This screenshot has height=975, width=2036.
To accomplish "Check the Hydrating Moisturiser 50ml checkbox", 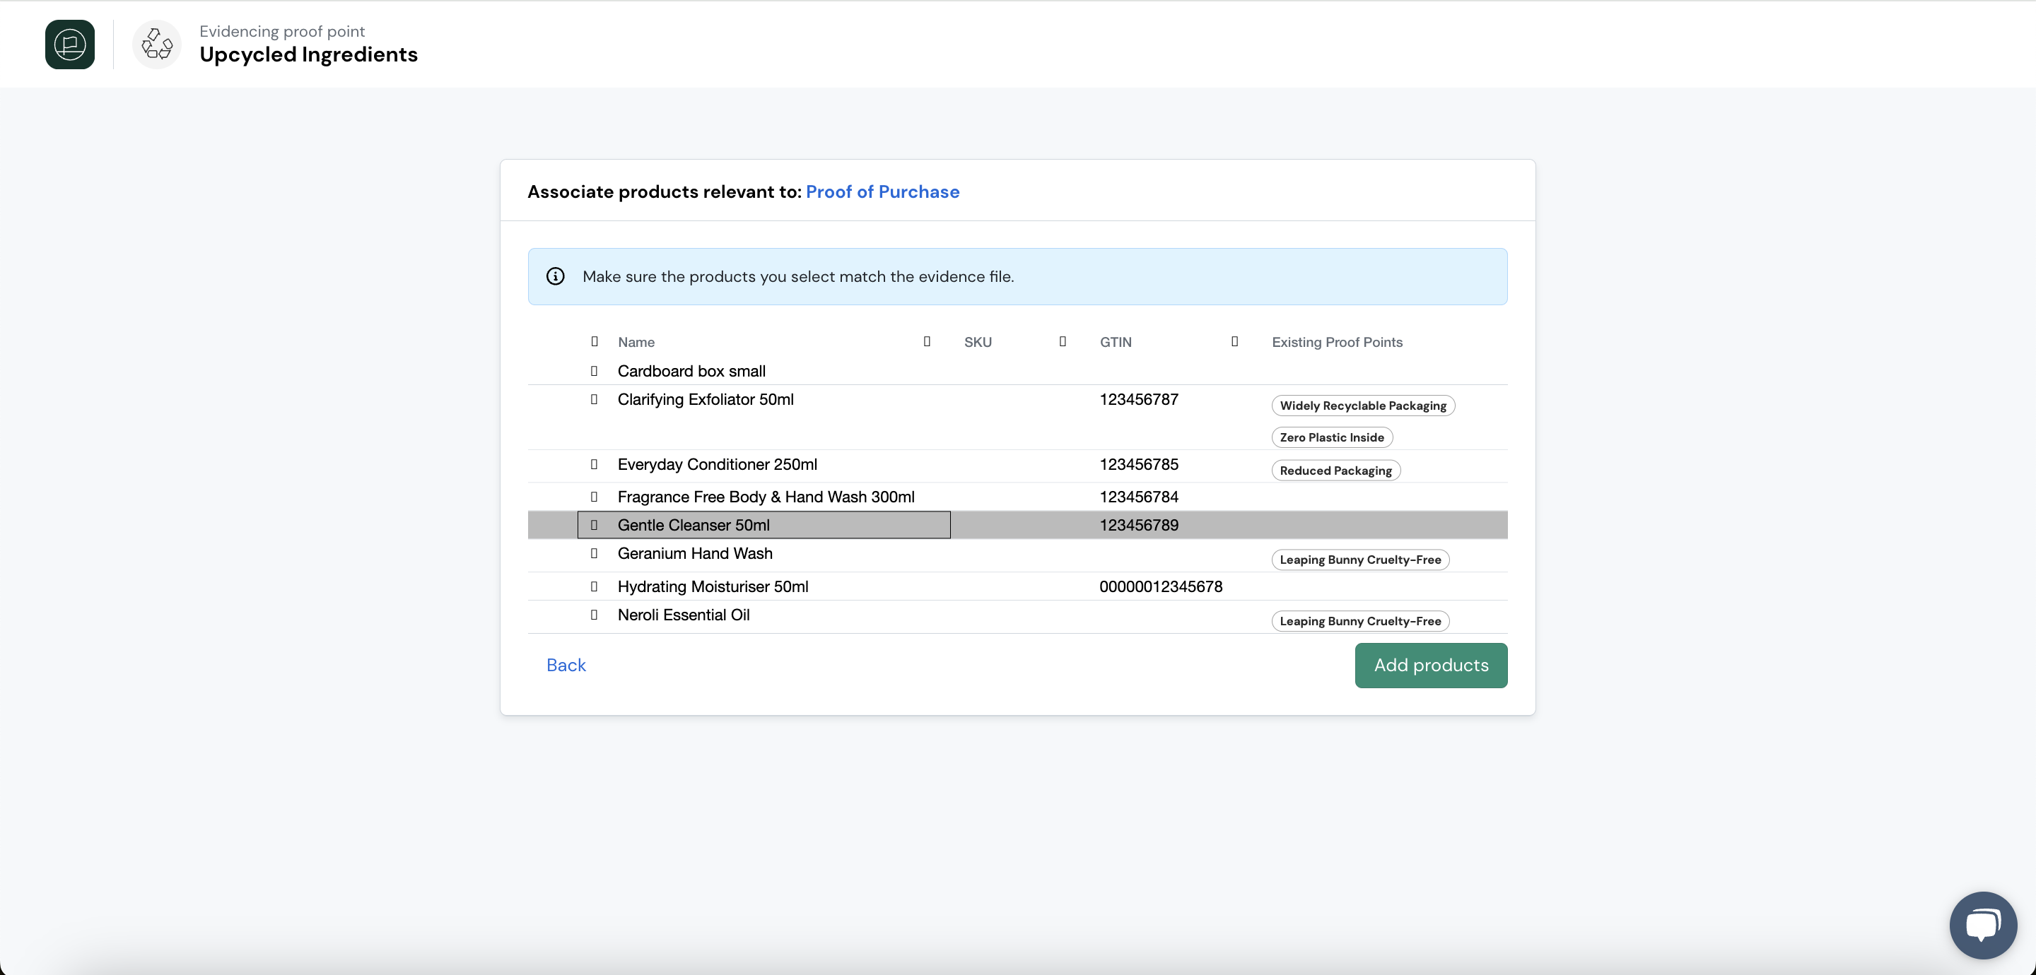I will click(x=595, y=586).
